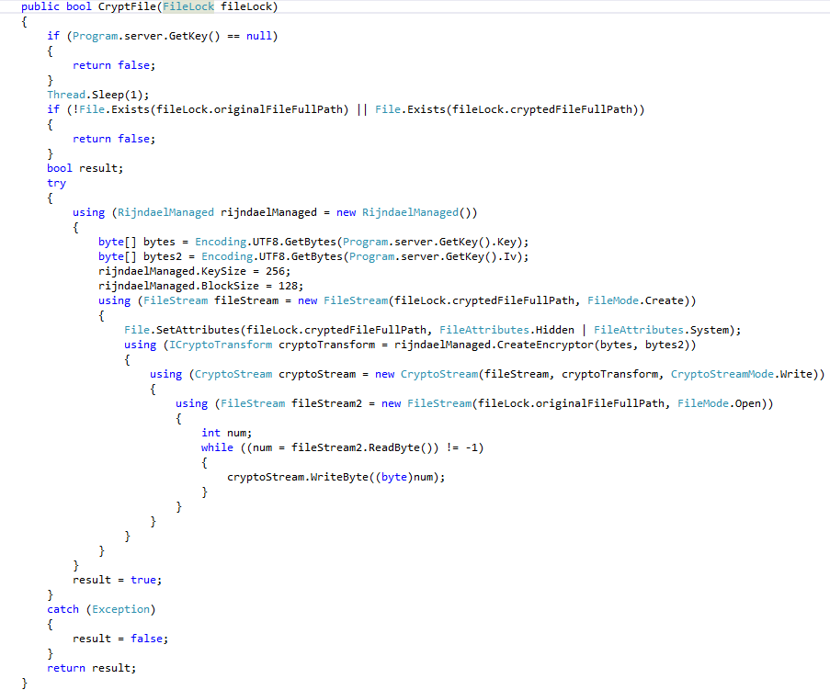
Task: Click the 'Iv' property after GetKey()
Action: pos(510,256)
